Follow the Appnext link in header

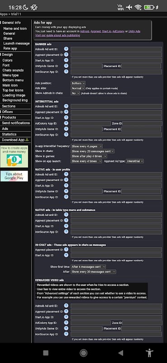click(x=95, y=31)
